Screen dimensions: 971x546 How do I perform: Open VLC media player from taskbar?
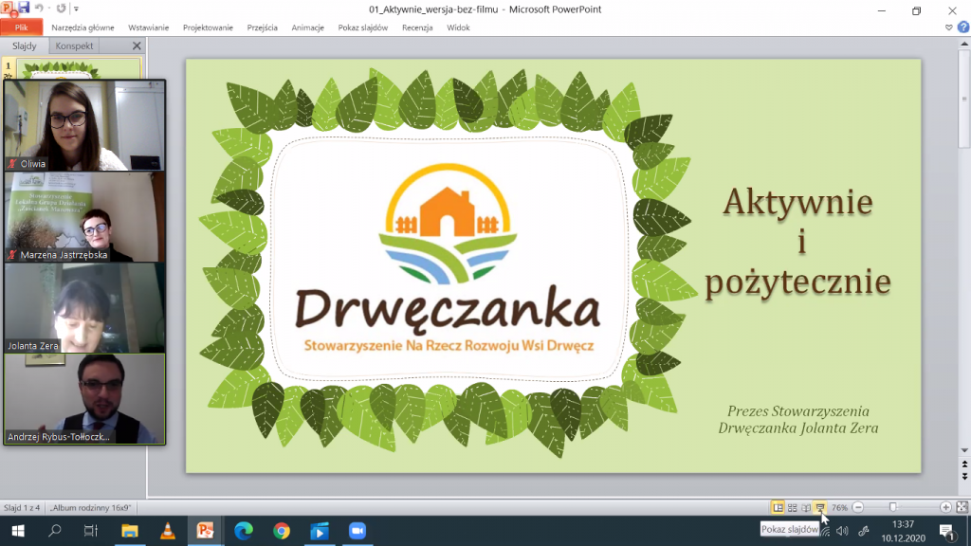(167, 531)
